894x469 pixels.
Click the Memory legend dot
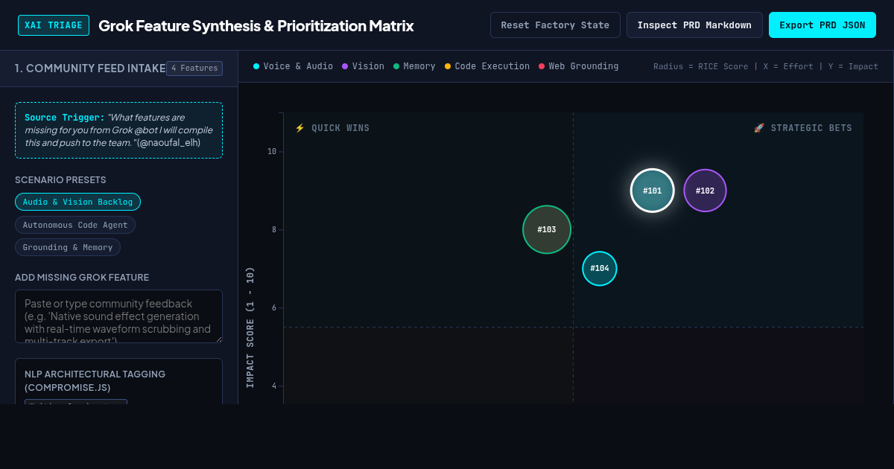click(396, 66)
